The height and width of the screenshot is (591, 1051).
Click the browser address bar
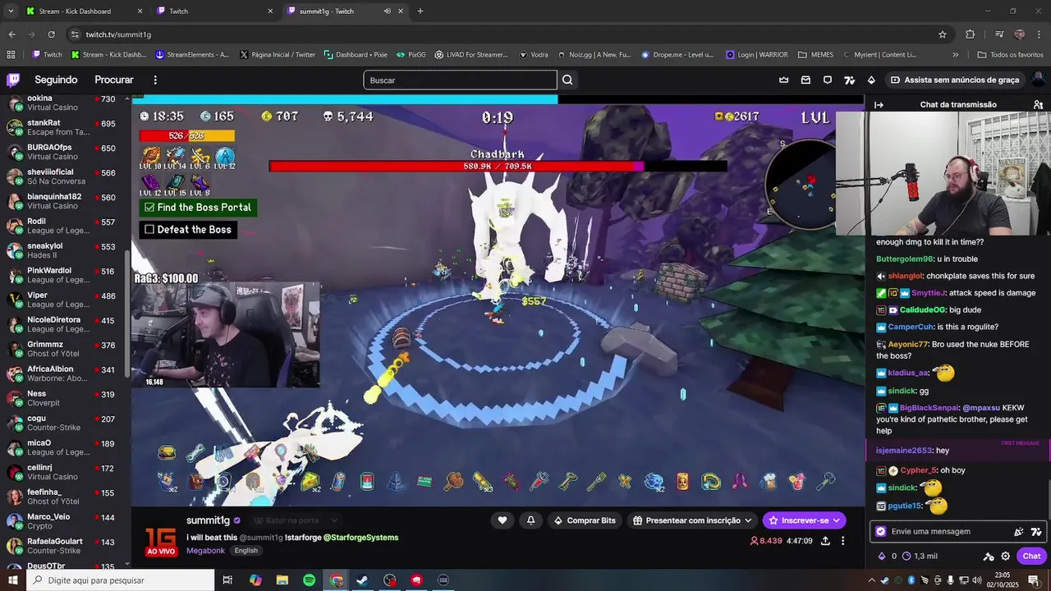pos(501,34)
